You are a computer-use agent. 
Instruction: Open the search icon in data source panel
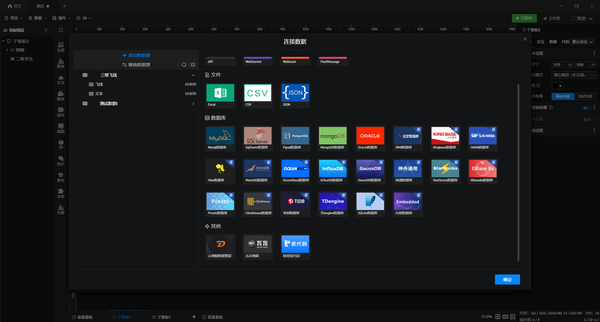[x=184, y=65]
